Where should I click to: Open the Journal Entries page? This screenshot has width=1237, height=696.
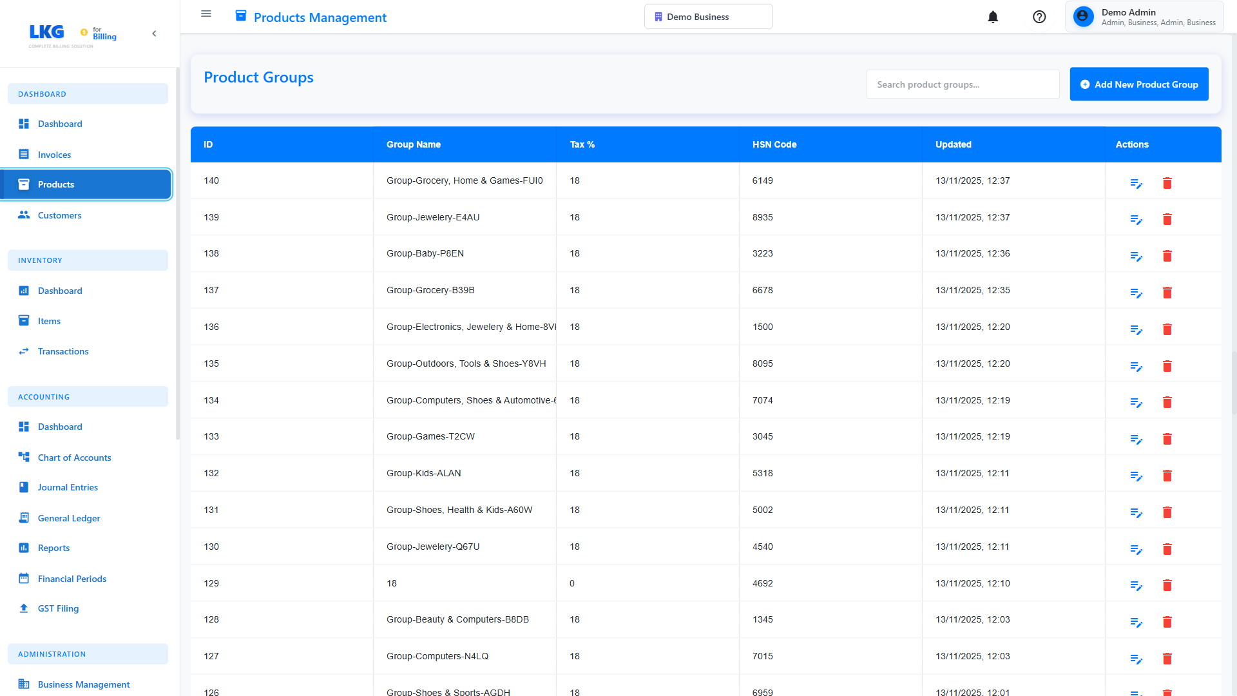click(x=67, y=487)
